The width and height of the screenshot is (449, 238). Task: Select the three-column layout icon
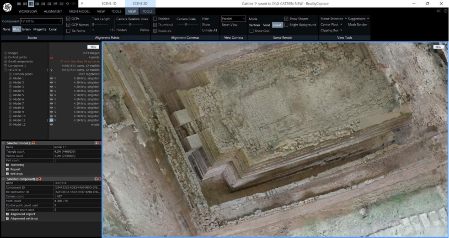click(25, 4)
